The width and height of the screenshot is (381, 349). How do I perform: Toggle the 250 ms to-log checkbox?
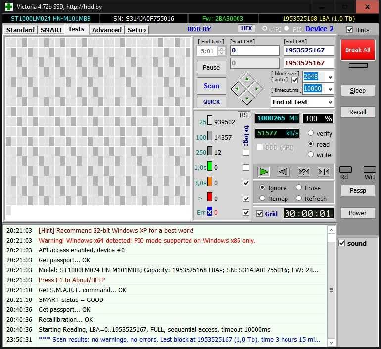(246, 152)
